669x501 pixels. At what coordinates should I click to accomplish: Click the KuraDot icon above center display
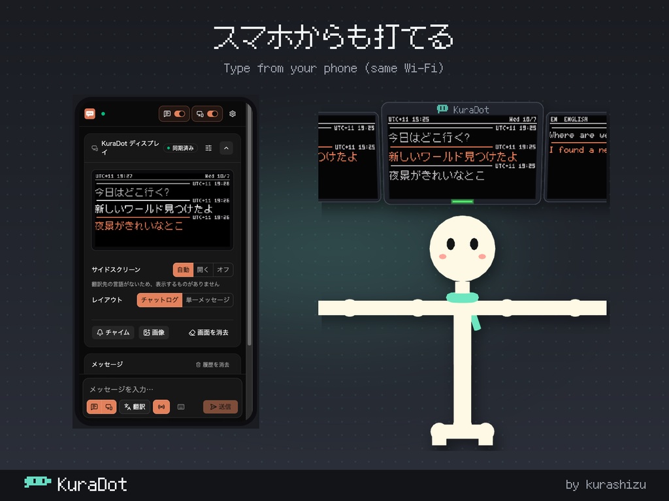pos(442,109)
